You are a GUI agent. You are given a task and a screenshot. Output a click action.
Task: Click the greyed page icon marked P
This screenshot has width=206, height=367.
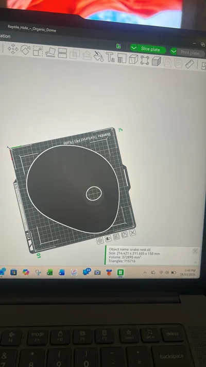[179, 63]
